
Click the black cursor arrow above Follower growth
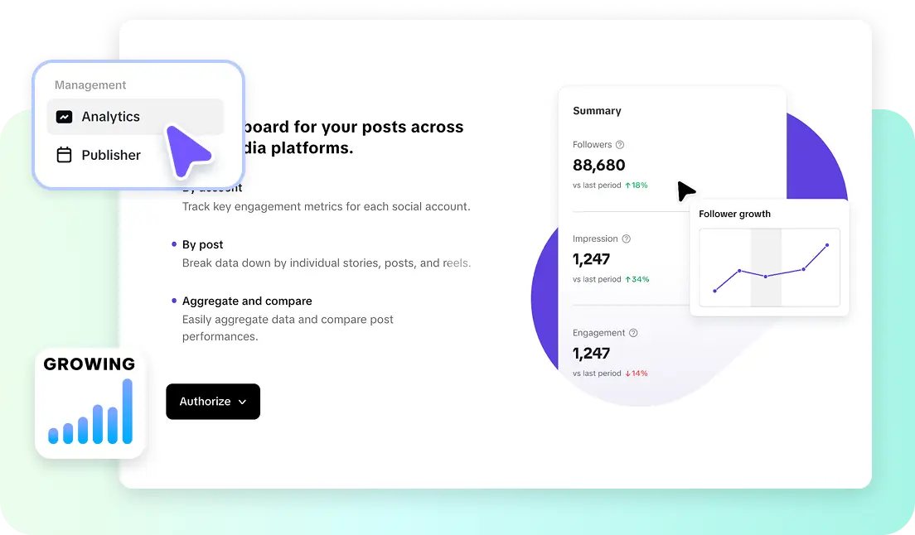click(x=686, y=191)
